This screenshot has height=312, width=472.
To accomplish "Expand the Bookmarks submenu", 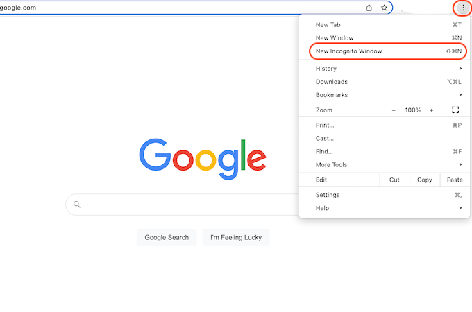I will (x=384, y=95).
